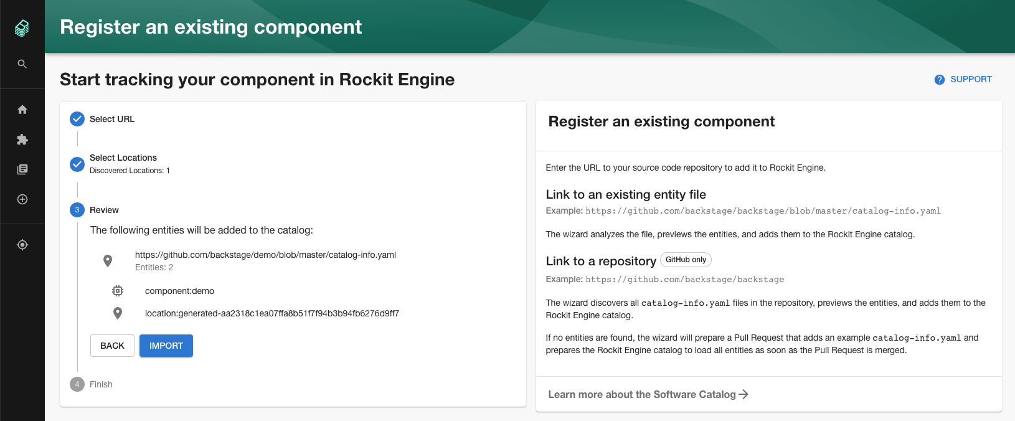The height and width of the screenshot is (421, 1015).
Task: Open the search icon in sidebar
Action: point(22,64)
